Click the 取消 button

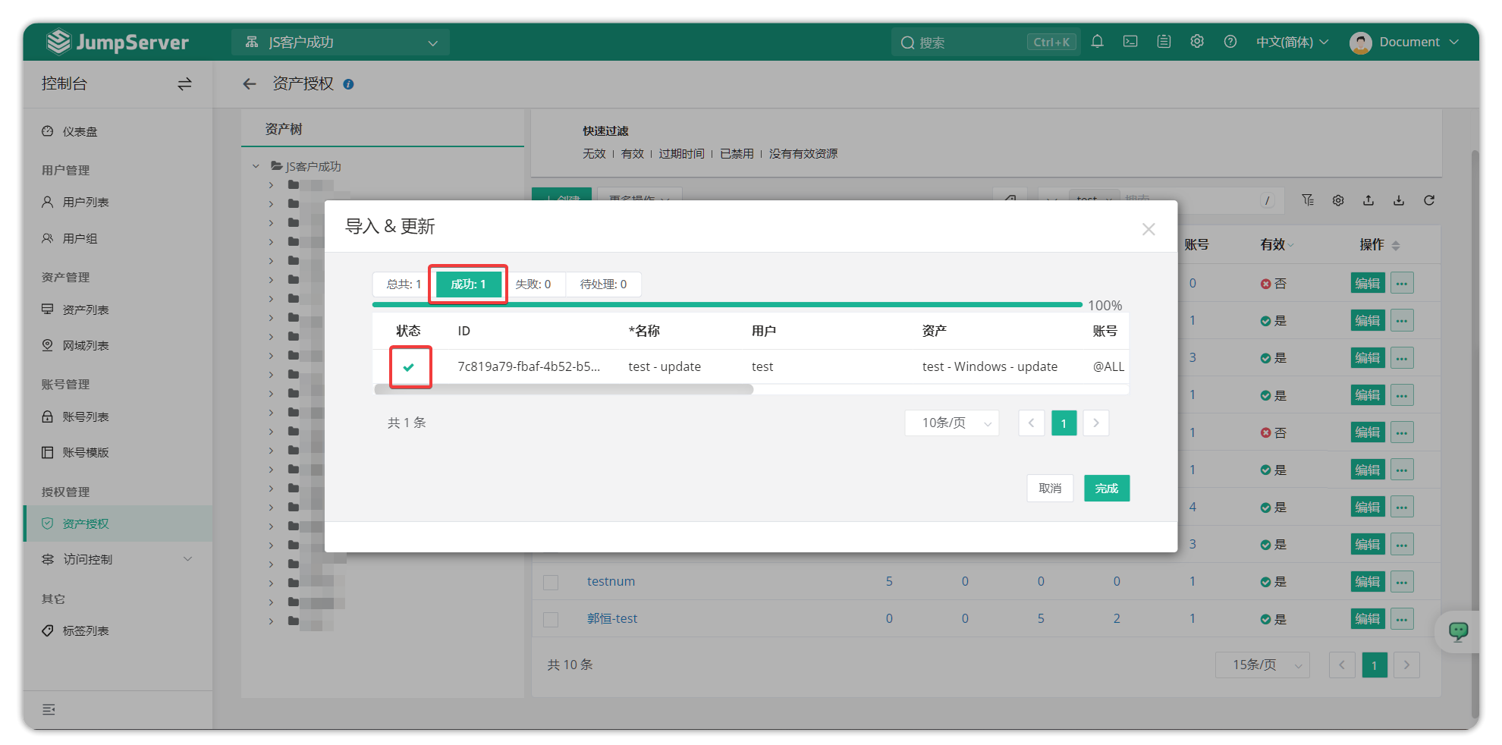1050,489
